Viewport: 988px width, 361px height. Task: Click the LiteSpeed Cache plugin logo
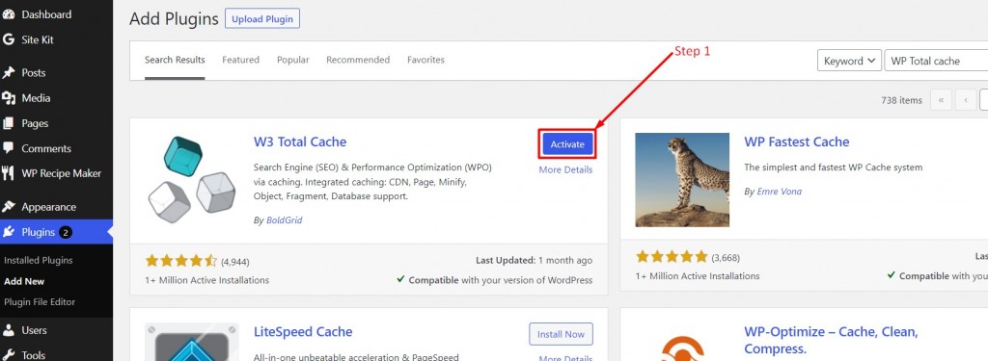(x=192, y=342)
